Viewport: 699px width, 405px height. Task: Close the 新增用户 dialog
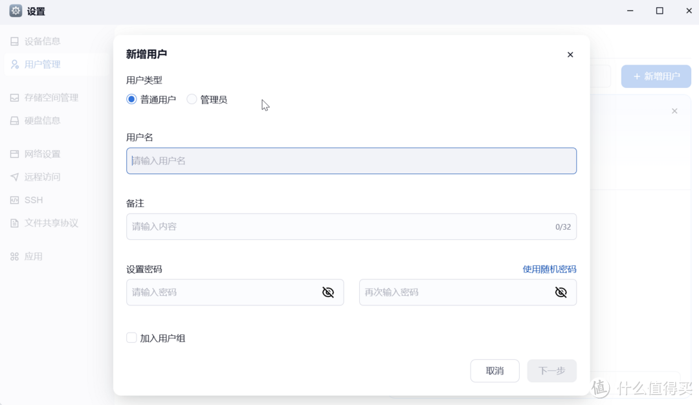click(570, 55)
